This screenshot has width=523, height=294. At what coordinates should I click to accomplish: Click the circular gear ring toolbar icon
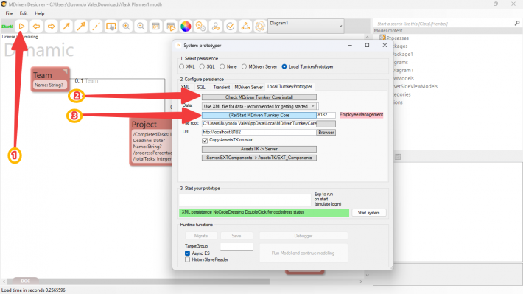[x=260, y=26]
